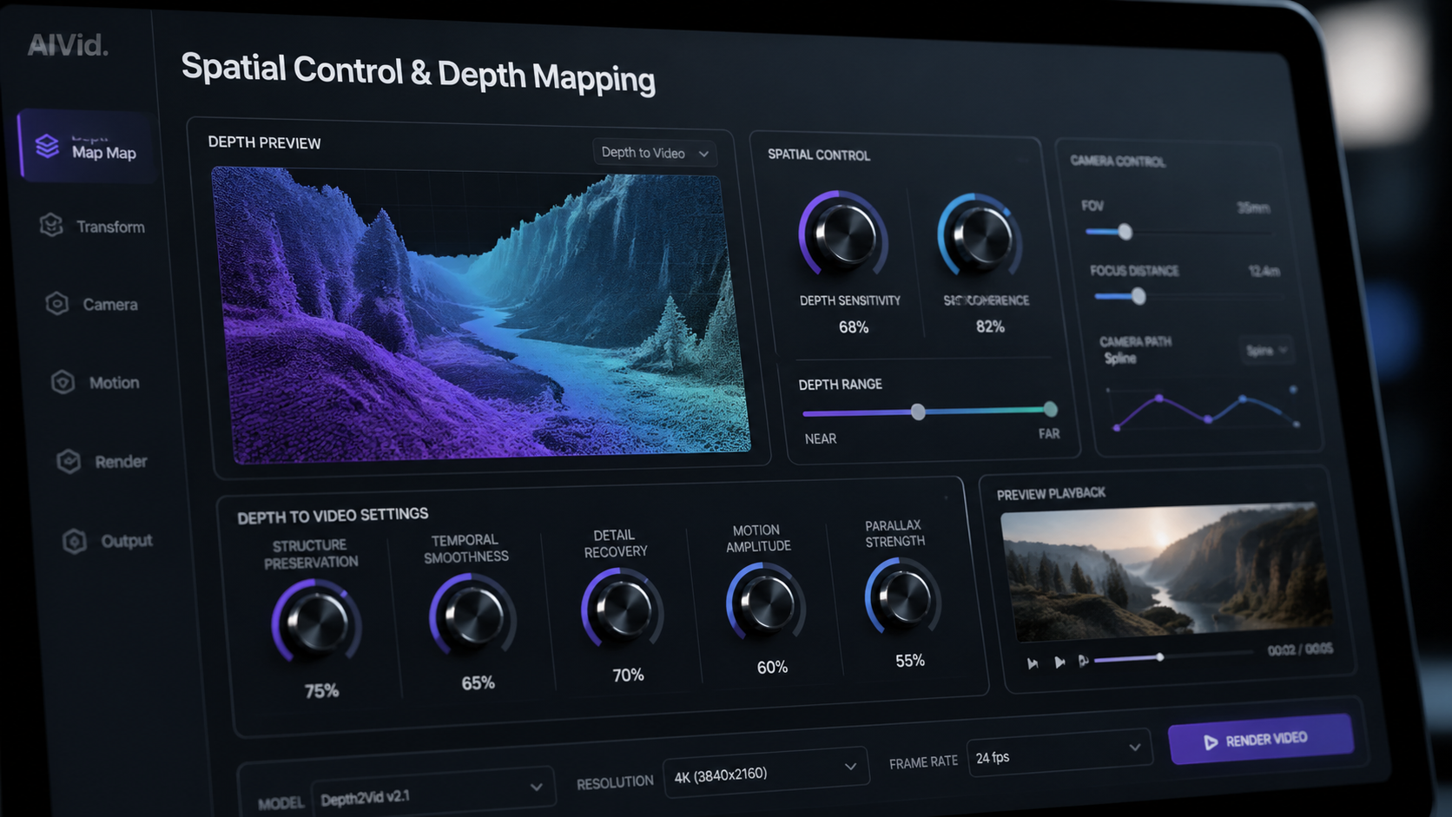
Task: Open the Frame Rate 24 fps dropdown
Action: pyautogui.click(x=1059, y=753)
